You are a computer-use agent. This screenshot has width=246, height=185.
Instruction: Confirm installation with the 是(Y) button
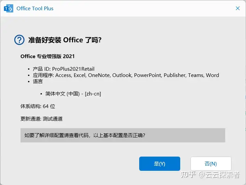click(x=160, y=164)
